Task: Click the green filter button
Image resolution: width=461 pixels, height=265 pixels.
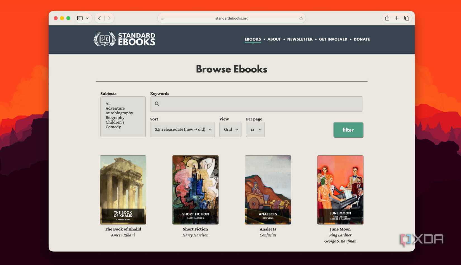Action: tap(348, 130)
